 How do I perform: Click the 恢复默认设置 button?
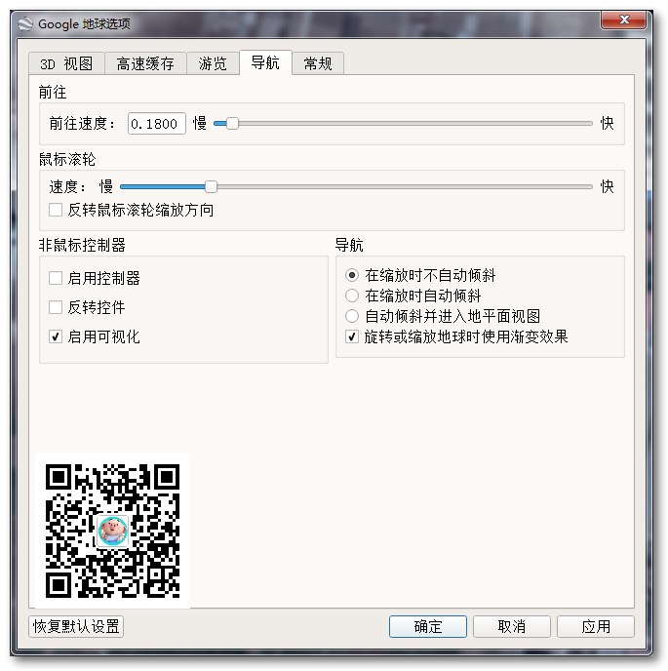tap(78, 626)
